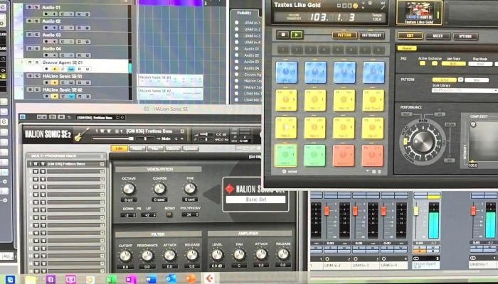Expand the Fretless Bass slot dropdown arrow
Screen dimensions: 498x284
(x=102, y=164)
